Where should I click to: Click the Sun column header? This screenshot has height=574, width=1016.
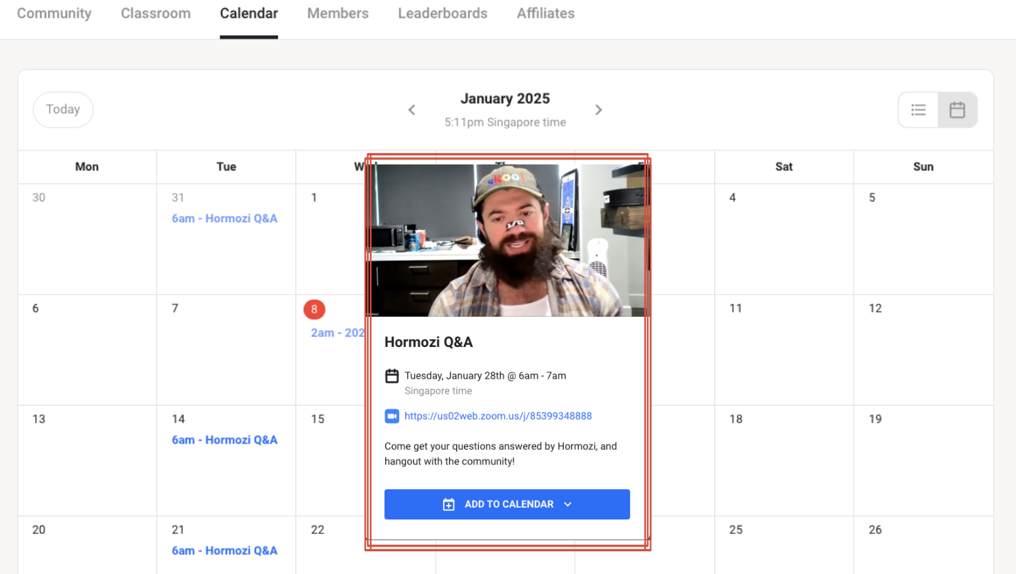924,167
